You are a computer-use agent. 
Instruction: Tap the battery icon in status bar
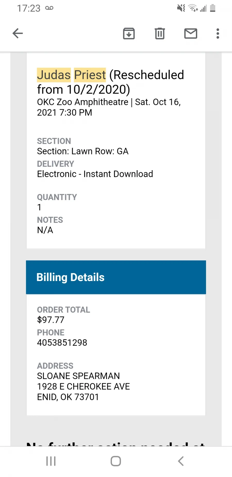tap(213, 8)
